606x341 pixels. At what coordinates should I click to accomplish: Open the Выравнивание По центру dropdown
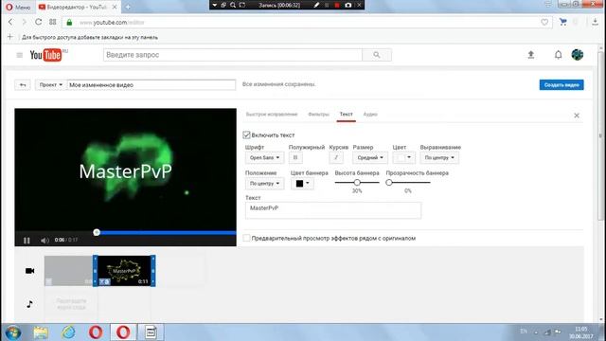coord(439,158)
